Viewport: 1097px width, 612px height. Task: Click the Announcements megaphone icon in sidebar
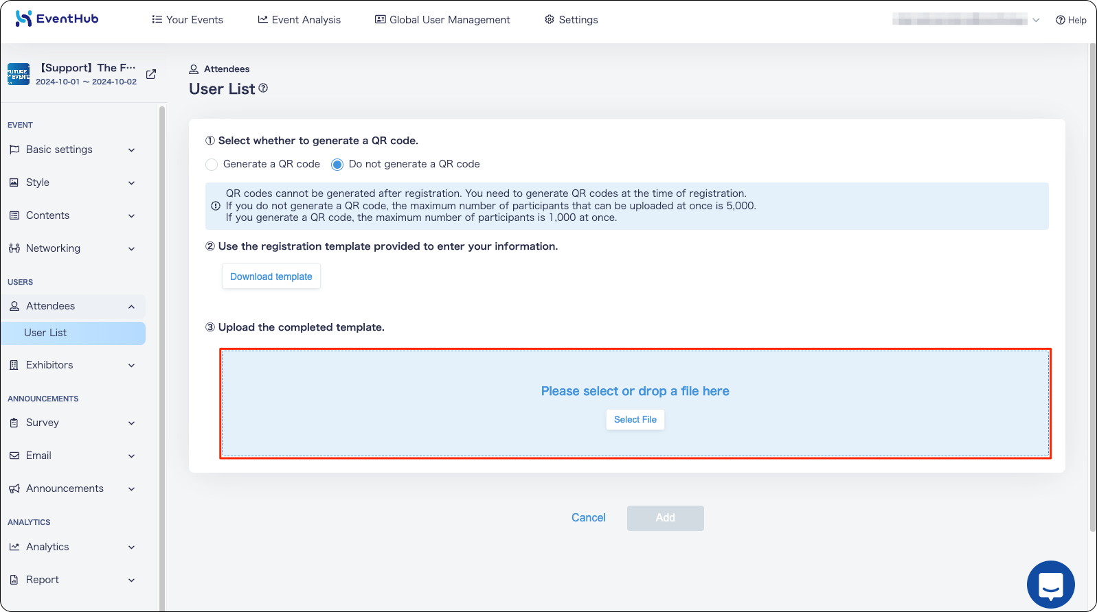click(14, 489)
